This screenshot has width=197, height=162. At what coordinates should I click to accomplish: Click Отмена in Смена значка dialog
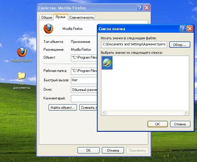click(x=180, y=124)
